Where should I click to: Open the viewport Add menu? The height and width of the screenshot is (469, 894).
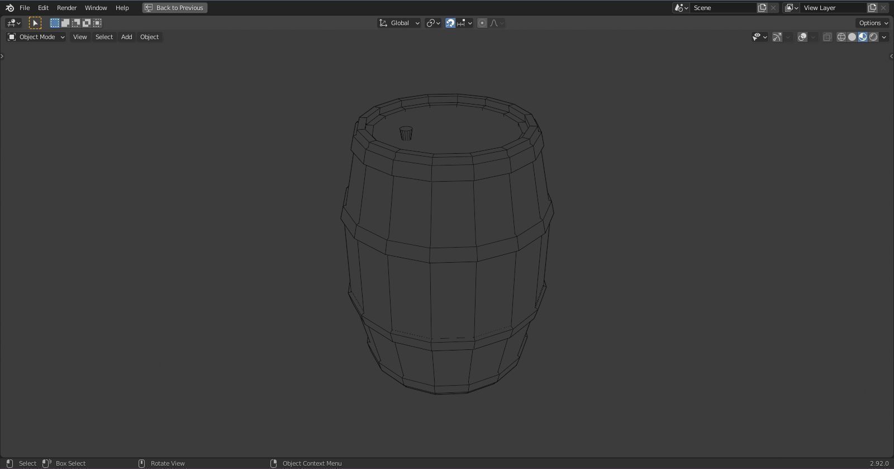pyautogui.click(x=126, y=37)
